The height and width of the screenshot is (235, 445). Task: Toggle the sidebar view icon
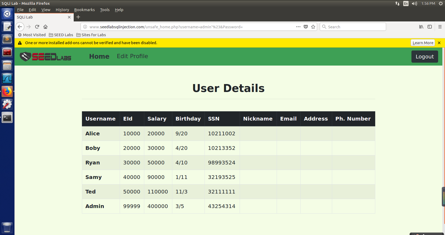(x=430, y=27)
